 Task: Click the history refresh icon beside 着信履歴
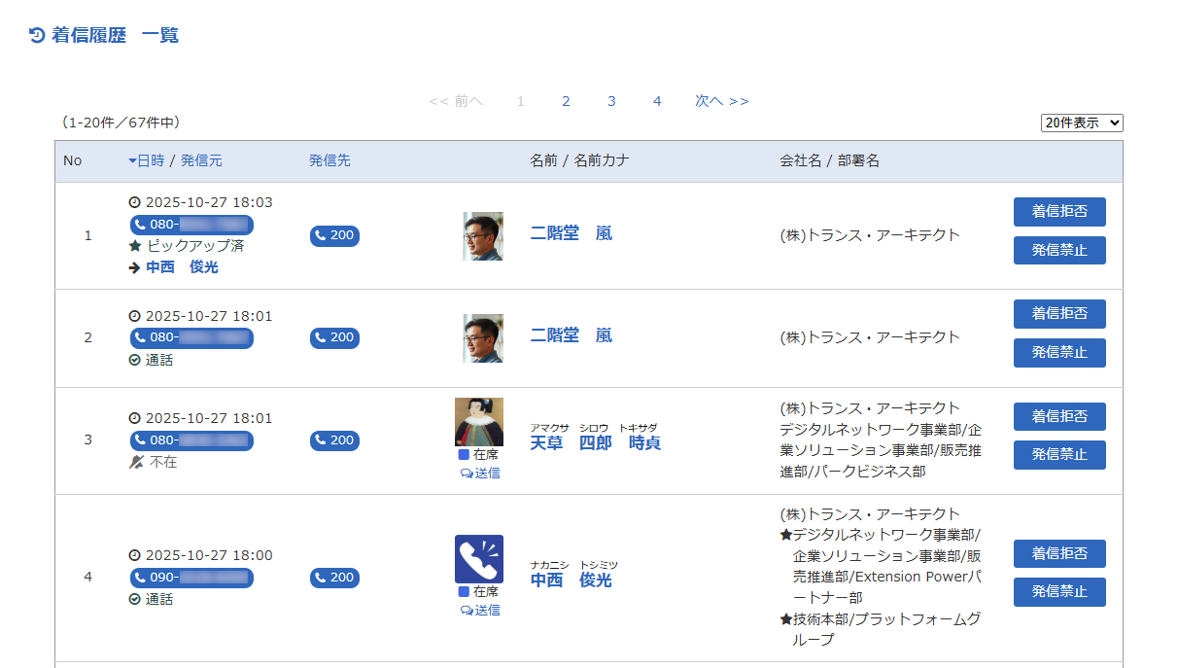[x=38, y=35]
